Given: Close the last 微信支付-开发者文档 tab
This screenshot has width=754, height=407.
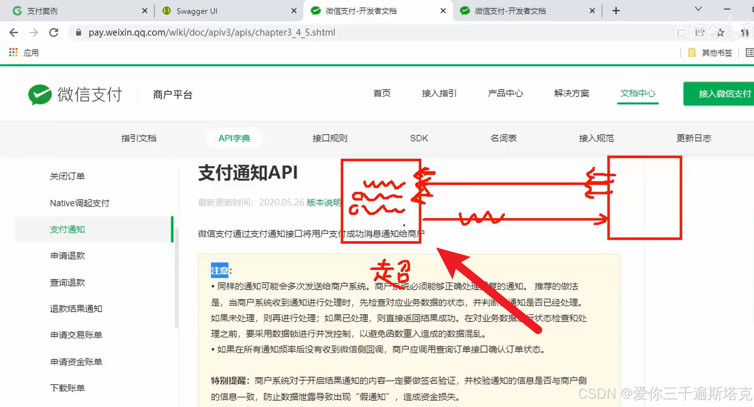Looking at the screenshot, I should (592, 11).
